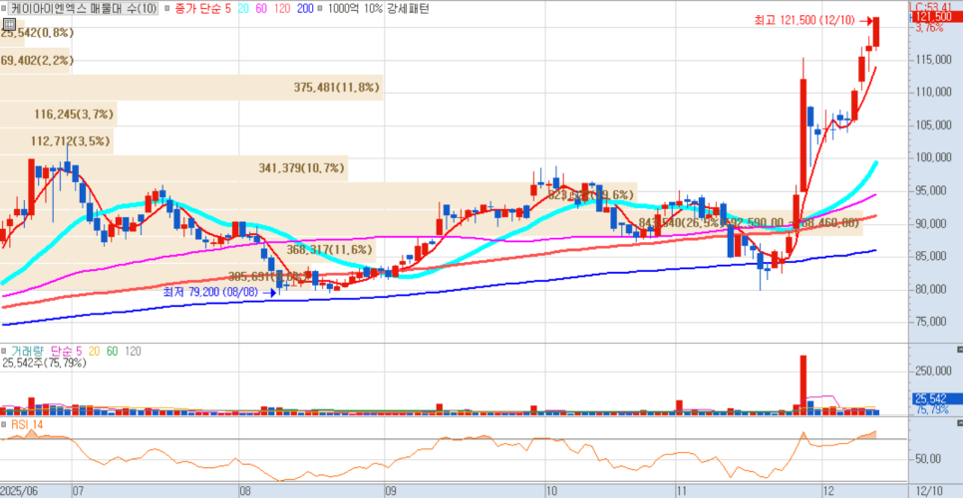Screen dimensions: 963x498
Task: Close the volume pane with its corner icon
Action: point(959,350)
